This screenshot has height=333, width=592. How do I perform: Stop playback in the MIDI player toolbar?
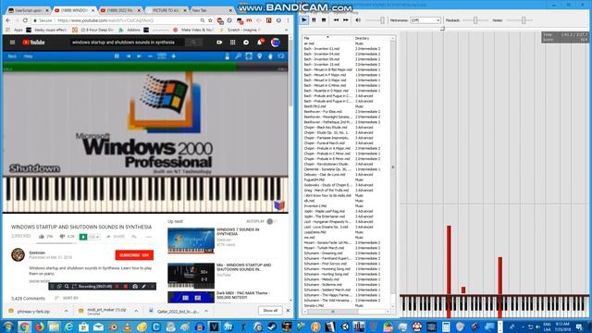(x=324, y=20)
